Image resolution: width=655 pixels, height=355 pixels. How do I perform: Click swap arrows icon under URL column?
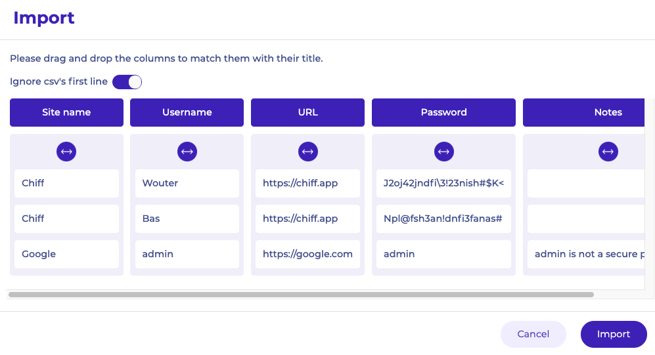(x=307, y=152)
